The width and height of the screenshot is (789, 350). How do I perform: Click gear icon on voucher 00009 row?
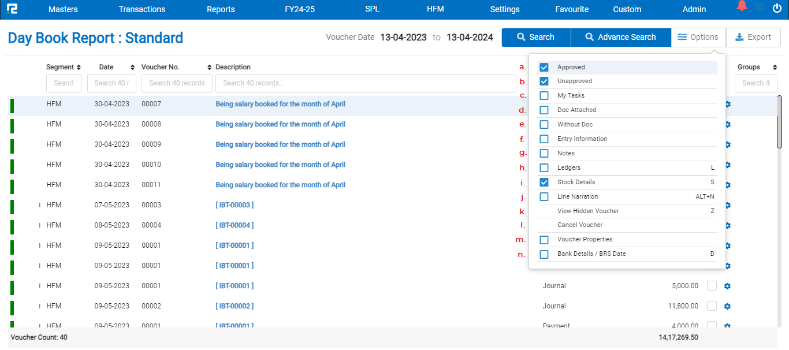click(727, 144)
